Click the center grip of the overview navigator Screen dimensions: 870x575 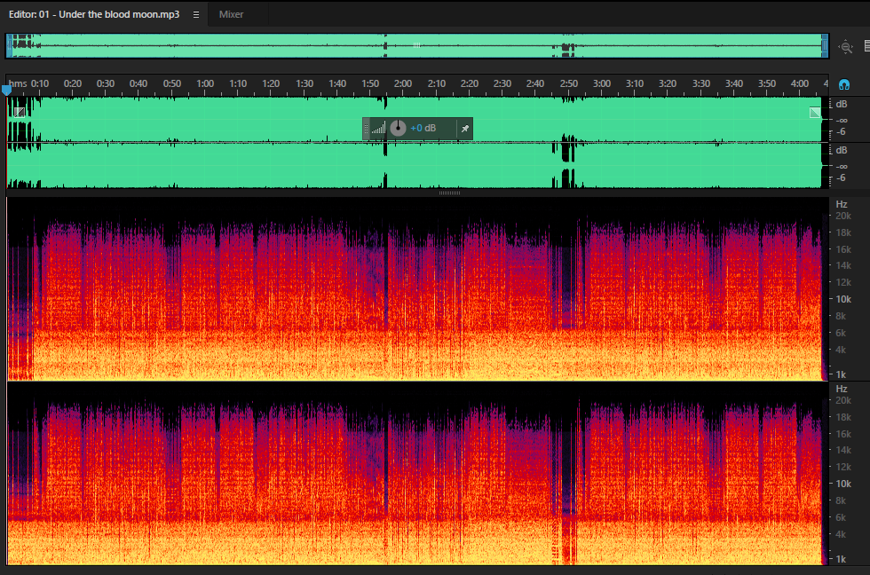[416, 45]
